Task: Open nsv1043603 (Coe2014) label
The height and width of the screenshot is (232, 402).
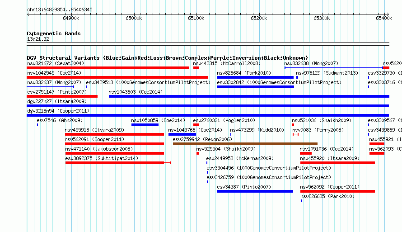Action: click(x=136, y=92)
